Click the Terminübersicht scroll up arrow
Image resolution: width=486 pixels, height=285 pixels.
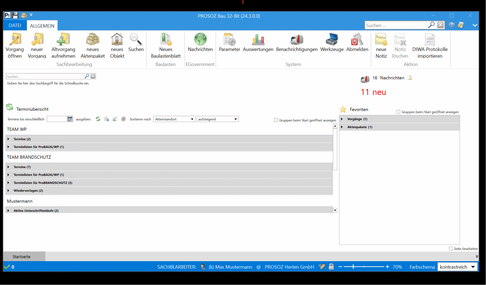335,126
